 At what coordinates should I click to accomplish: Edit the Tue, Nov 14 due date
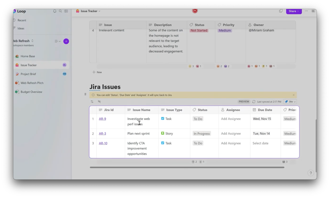261,134
